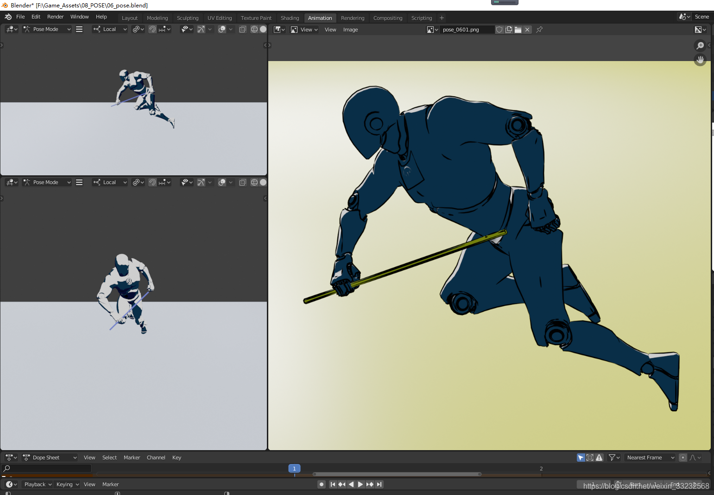714x495 pixels.
Task: Unlink pose_0601.png with the X icon
Action: (x=527, y=30)
